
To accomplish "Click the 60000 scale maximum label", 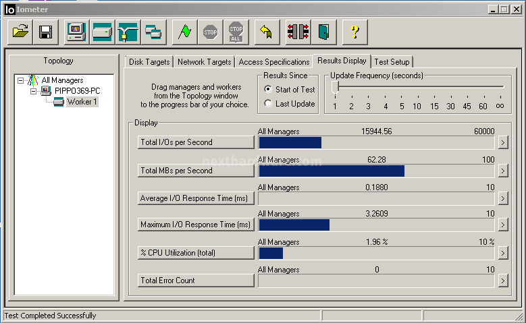I will (484, 131).
